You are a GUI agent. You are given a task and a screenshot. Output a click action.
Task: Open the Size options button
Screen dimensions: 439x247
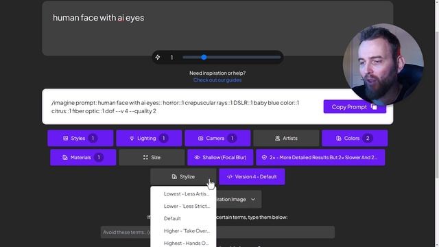pos(152,157)
